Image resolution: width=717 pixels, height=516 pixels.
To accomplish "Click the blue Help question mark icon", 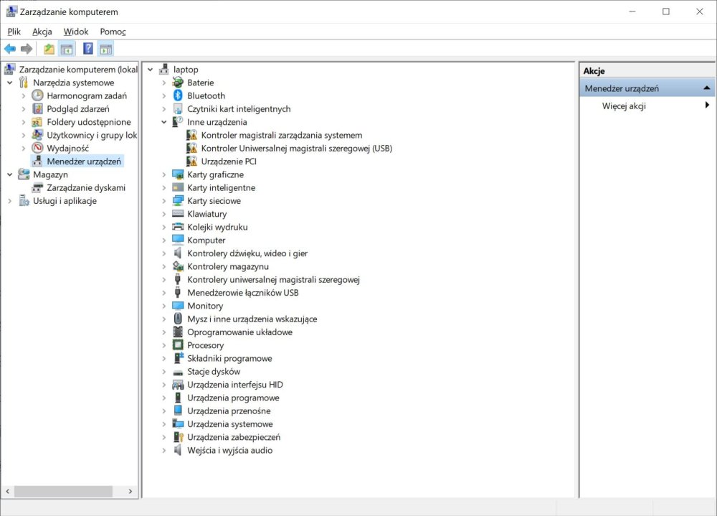I will (x=87, y=49).
